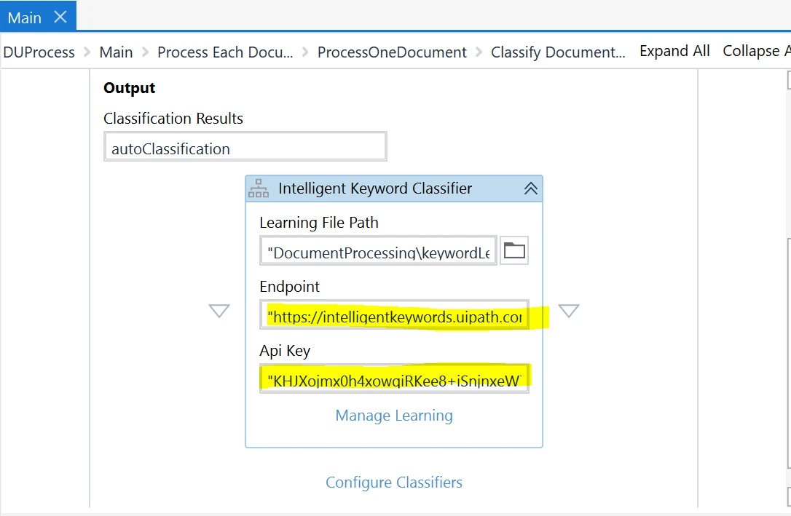Click the Endpoint label

coord(290,287)
